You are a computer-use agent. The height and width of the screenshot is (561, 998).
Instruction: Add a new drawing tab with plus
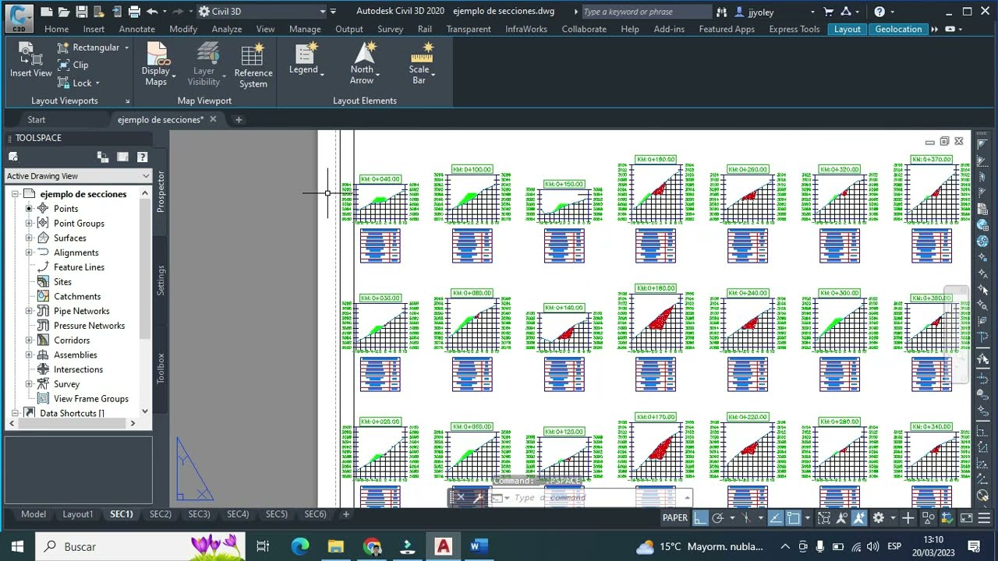(239, 119)
